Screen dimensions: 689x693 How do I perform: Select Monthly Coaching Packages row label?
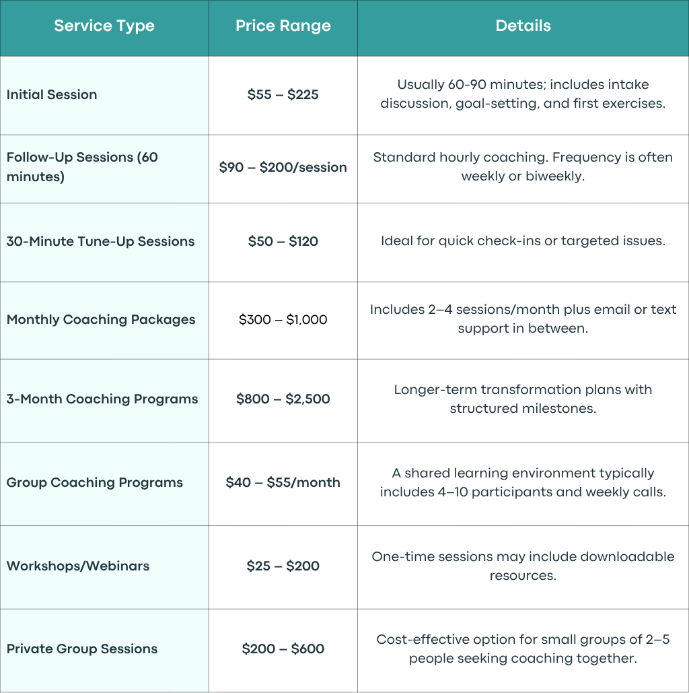[101, 319]
